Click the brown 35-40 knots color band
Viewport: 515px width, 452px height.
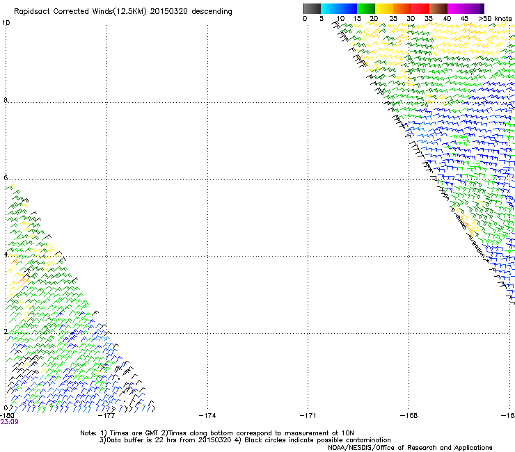click(x=438, y=8)
